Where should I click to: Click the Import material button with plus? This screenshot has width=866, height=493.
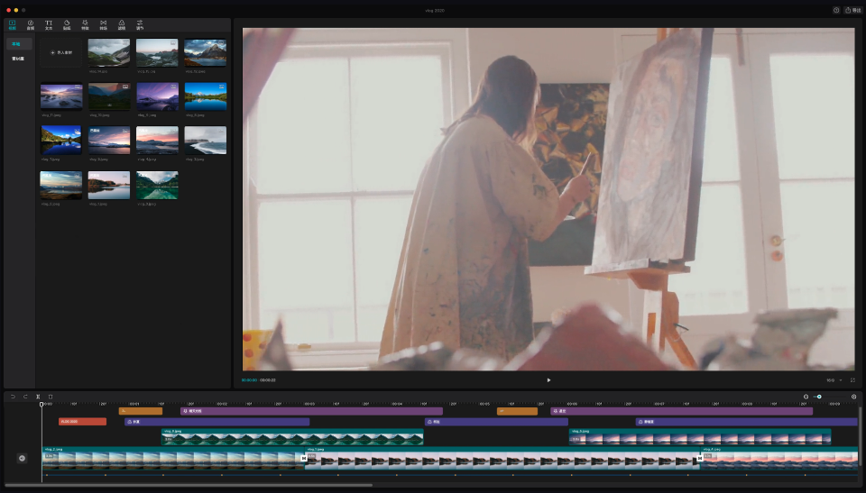[x=61, y=52]
